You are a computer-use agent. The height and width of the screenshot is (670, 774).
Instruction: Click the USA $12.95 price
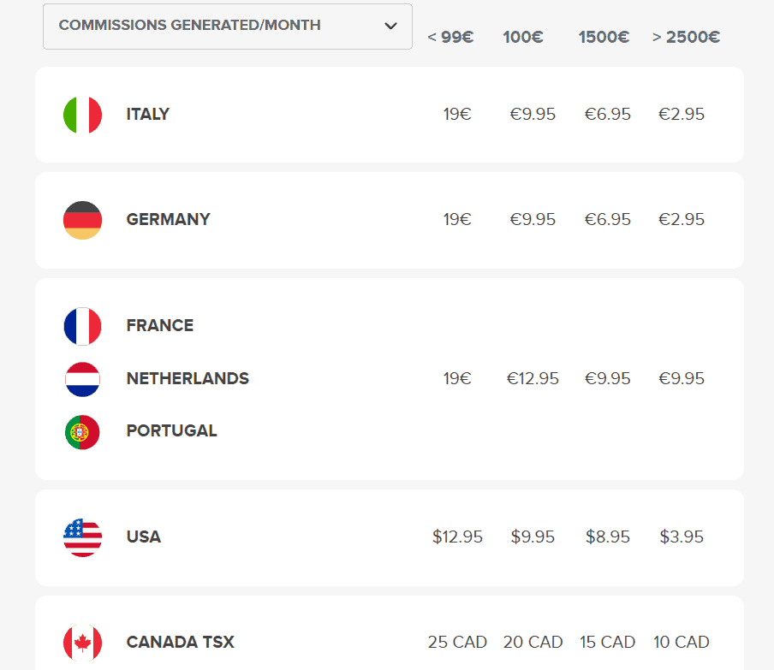pos(457,537)
